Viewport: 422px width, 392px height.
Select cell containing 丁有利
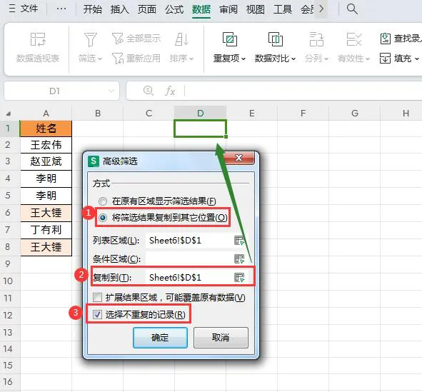coord(46,230)
